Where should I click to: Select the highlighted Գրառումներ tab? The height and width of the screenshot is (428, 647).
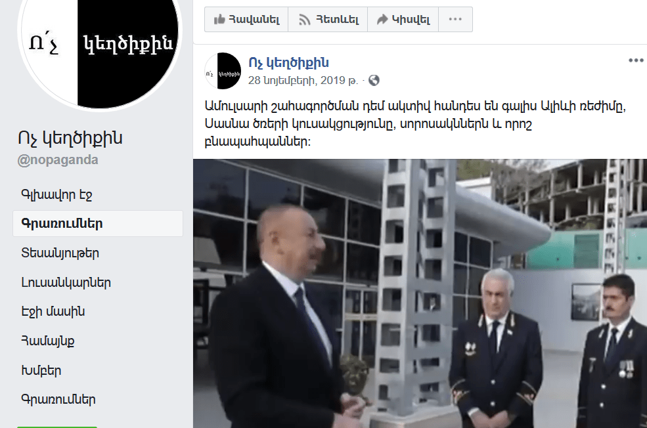pos(98,223)
